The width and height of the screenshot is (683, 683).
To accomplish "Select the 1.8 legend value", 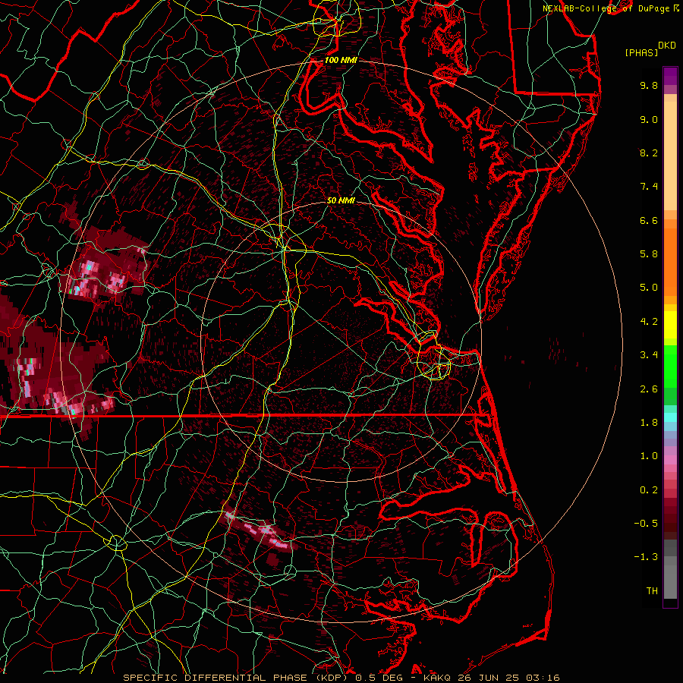I will pos(649,423).
